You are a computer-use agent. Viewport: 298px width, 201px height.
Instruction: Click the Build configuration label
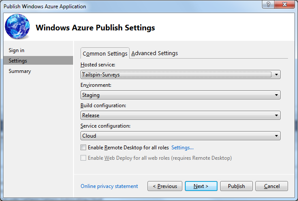[x=103, y=105]
